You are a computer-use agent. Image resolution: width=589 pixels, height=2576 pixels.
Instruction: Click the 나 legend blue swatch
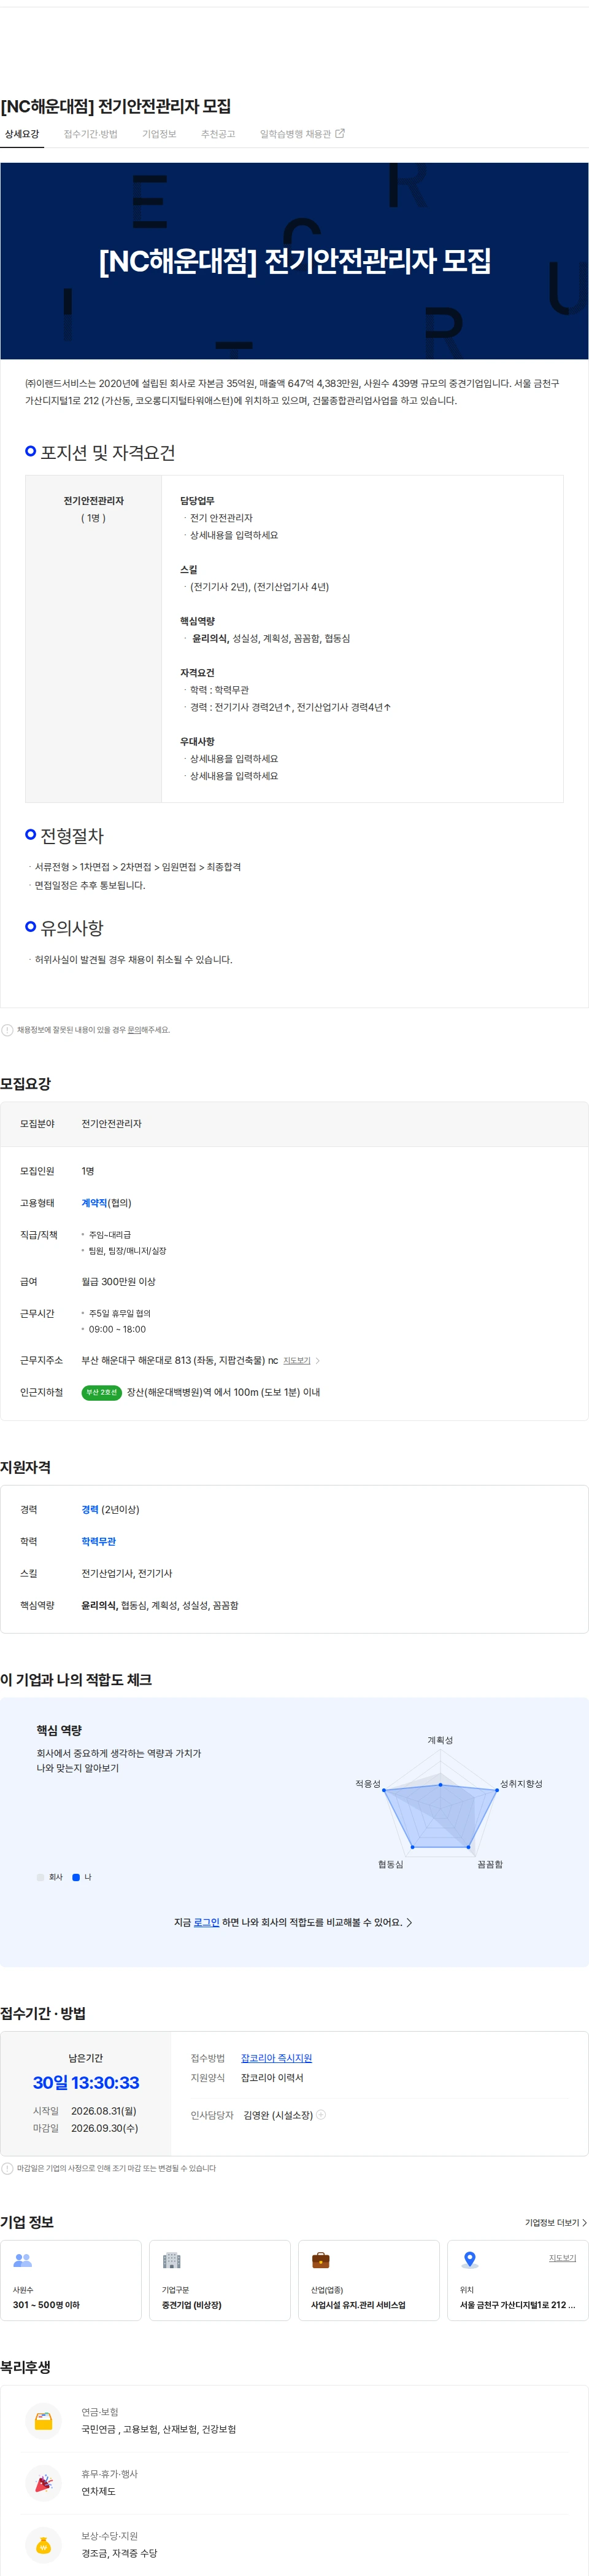(x=76, y=1877)
